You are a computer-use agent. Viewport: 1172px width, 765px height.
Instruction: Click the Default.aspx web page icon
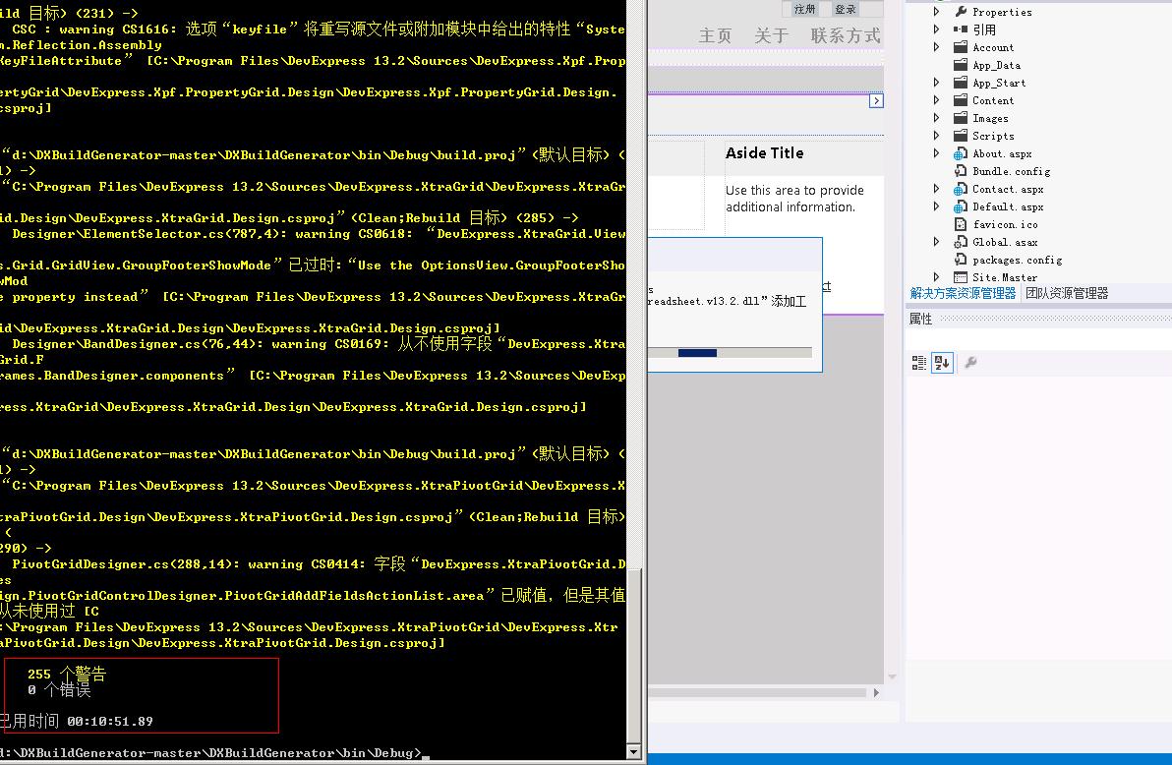pyautogui.click(x=961, y=206)
